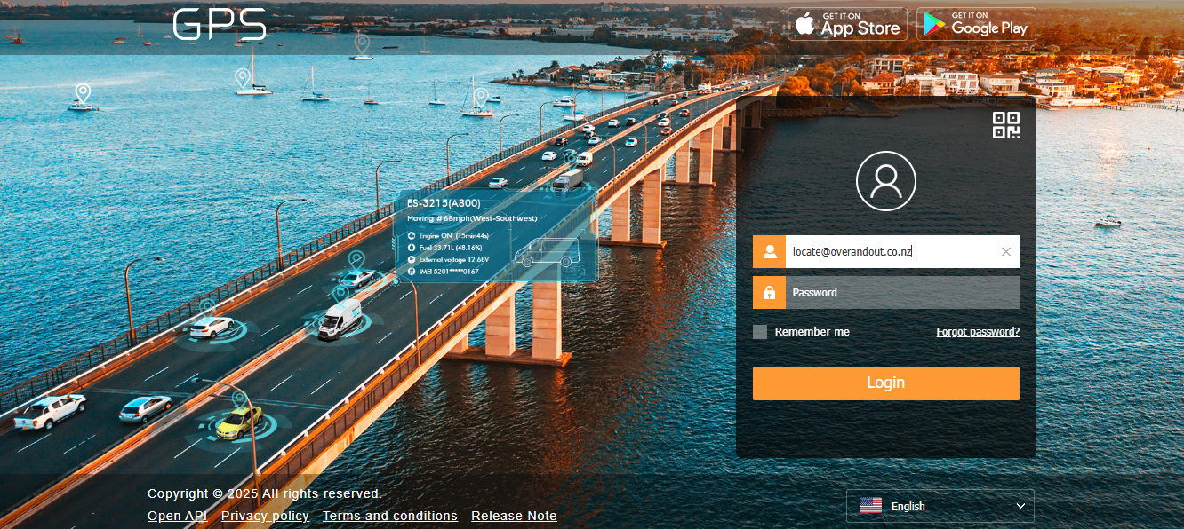The image size is (1184, 529).
Task: Open the Terms and conditions link
Action: (390, 516)
